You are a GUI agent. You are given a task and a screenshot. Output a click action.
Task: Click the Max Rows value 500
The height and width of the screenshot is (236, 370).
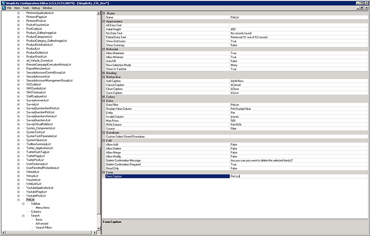click(299, 120)
